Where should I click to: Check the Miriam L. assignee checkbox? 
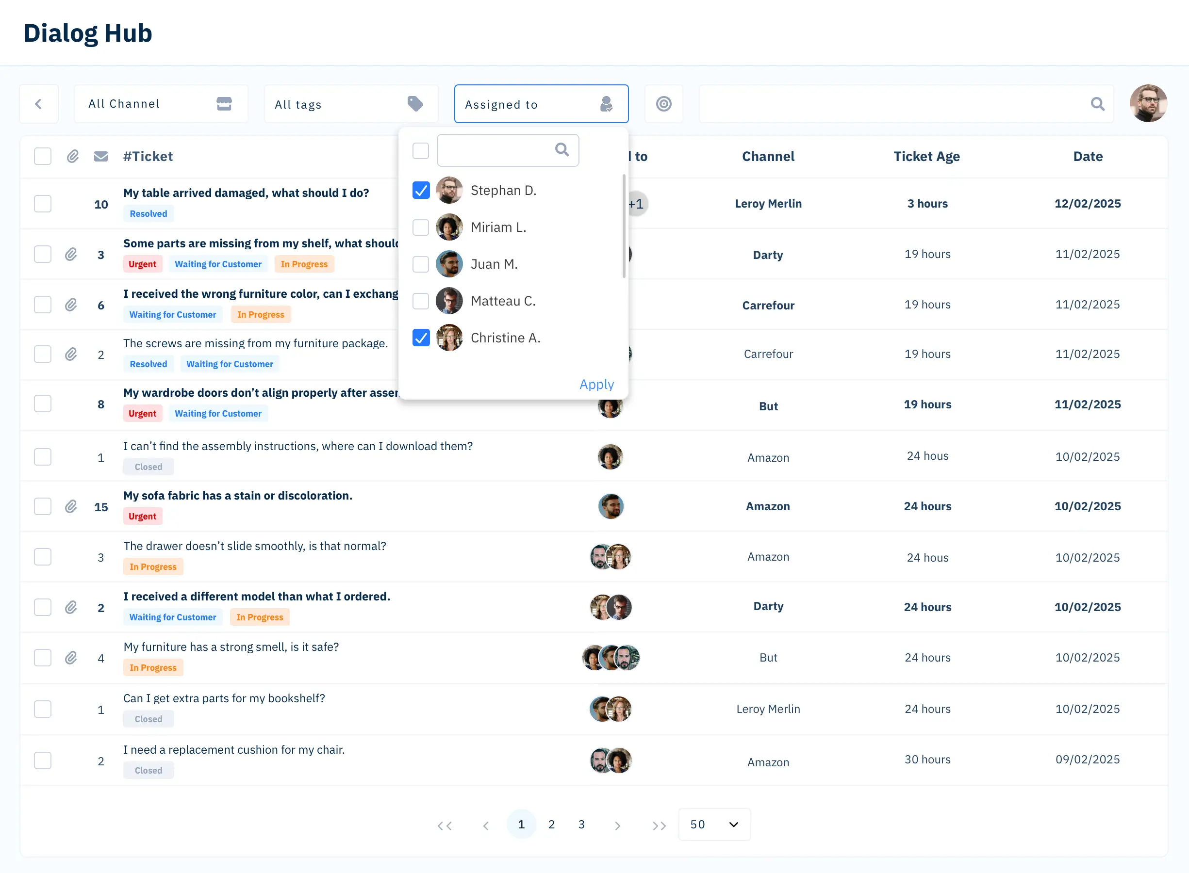(x=421, y=227)
